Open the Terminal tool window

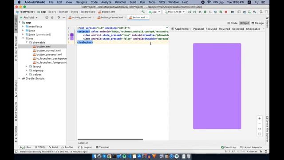103,147
